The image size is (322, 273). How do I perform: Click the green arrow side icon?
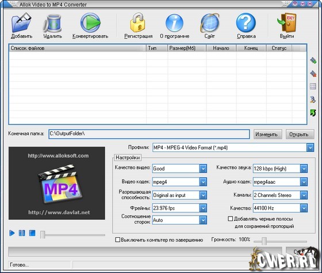(313, 113)
